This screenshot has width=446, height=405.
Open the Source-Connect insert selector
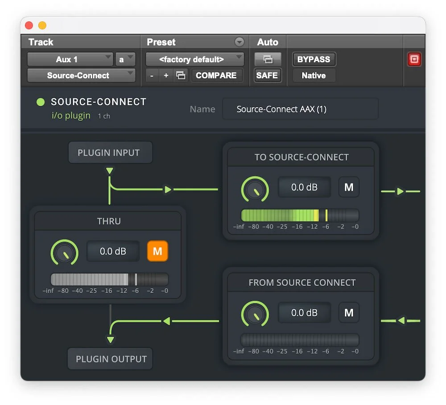pos(81,75)
